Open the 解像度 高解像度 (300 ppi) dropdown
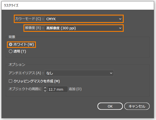 coord(84,28)
